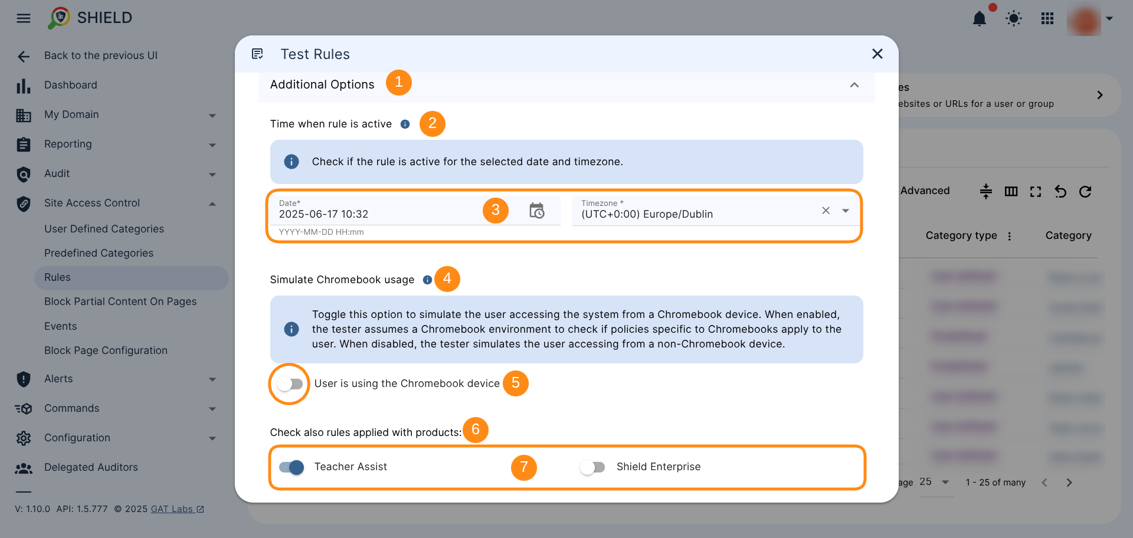Open the apps grid launcher

[1047, 19]
